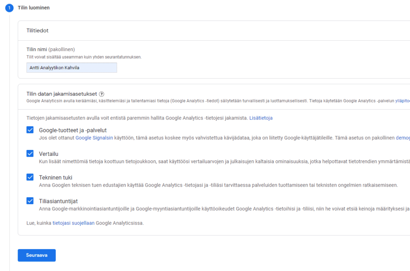Disable the Tekninen tuki checkbox
The height and width of the screenshot is (271, 410).
30,177
